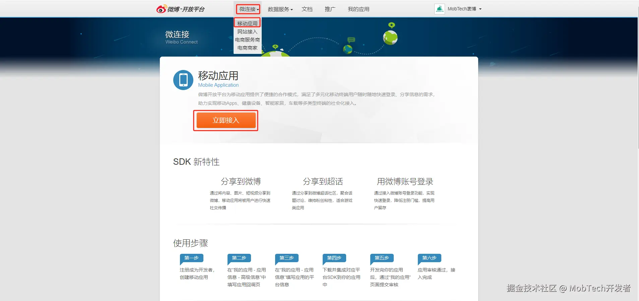Image resolution: width=639 pixels, height=301 pixels.
Task: Select 电商服务商 from the dropdown list
Action: pyautogui.click(x=247, y=40)
